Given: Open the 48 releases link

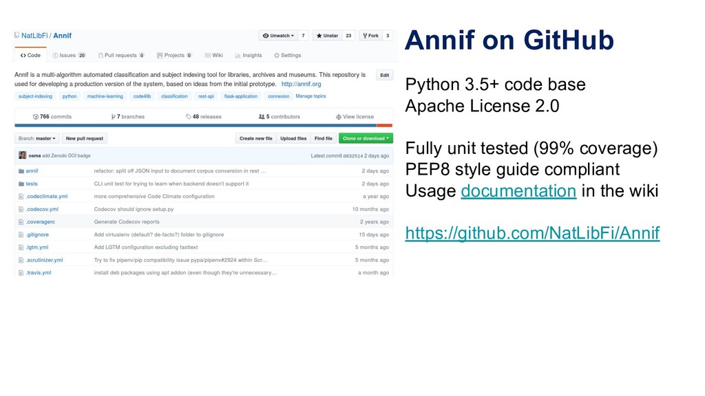Looking at the screenshot, I should pyautogui.click(x=204, y=116).
